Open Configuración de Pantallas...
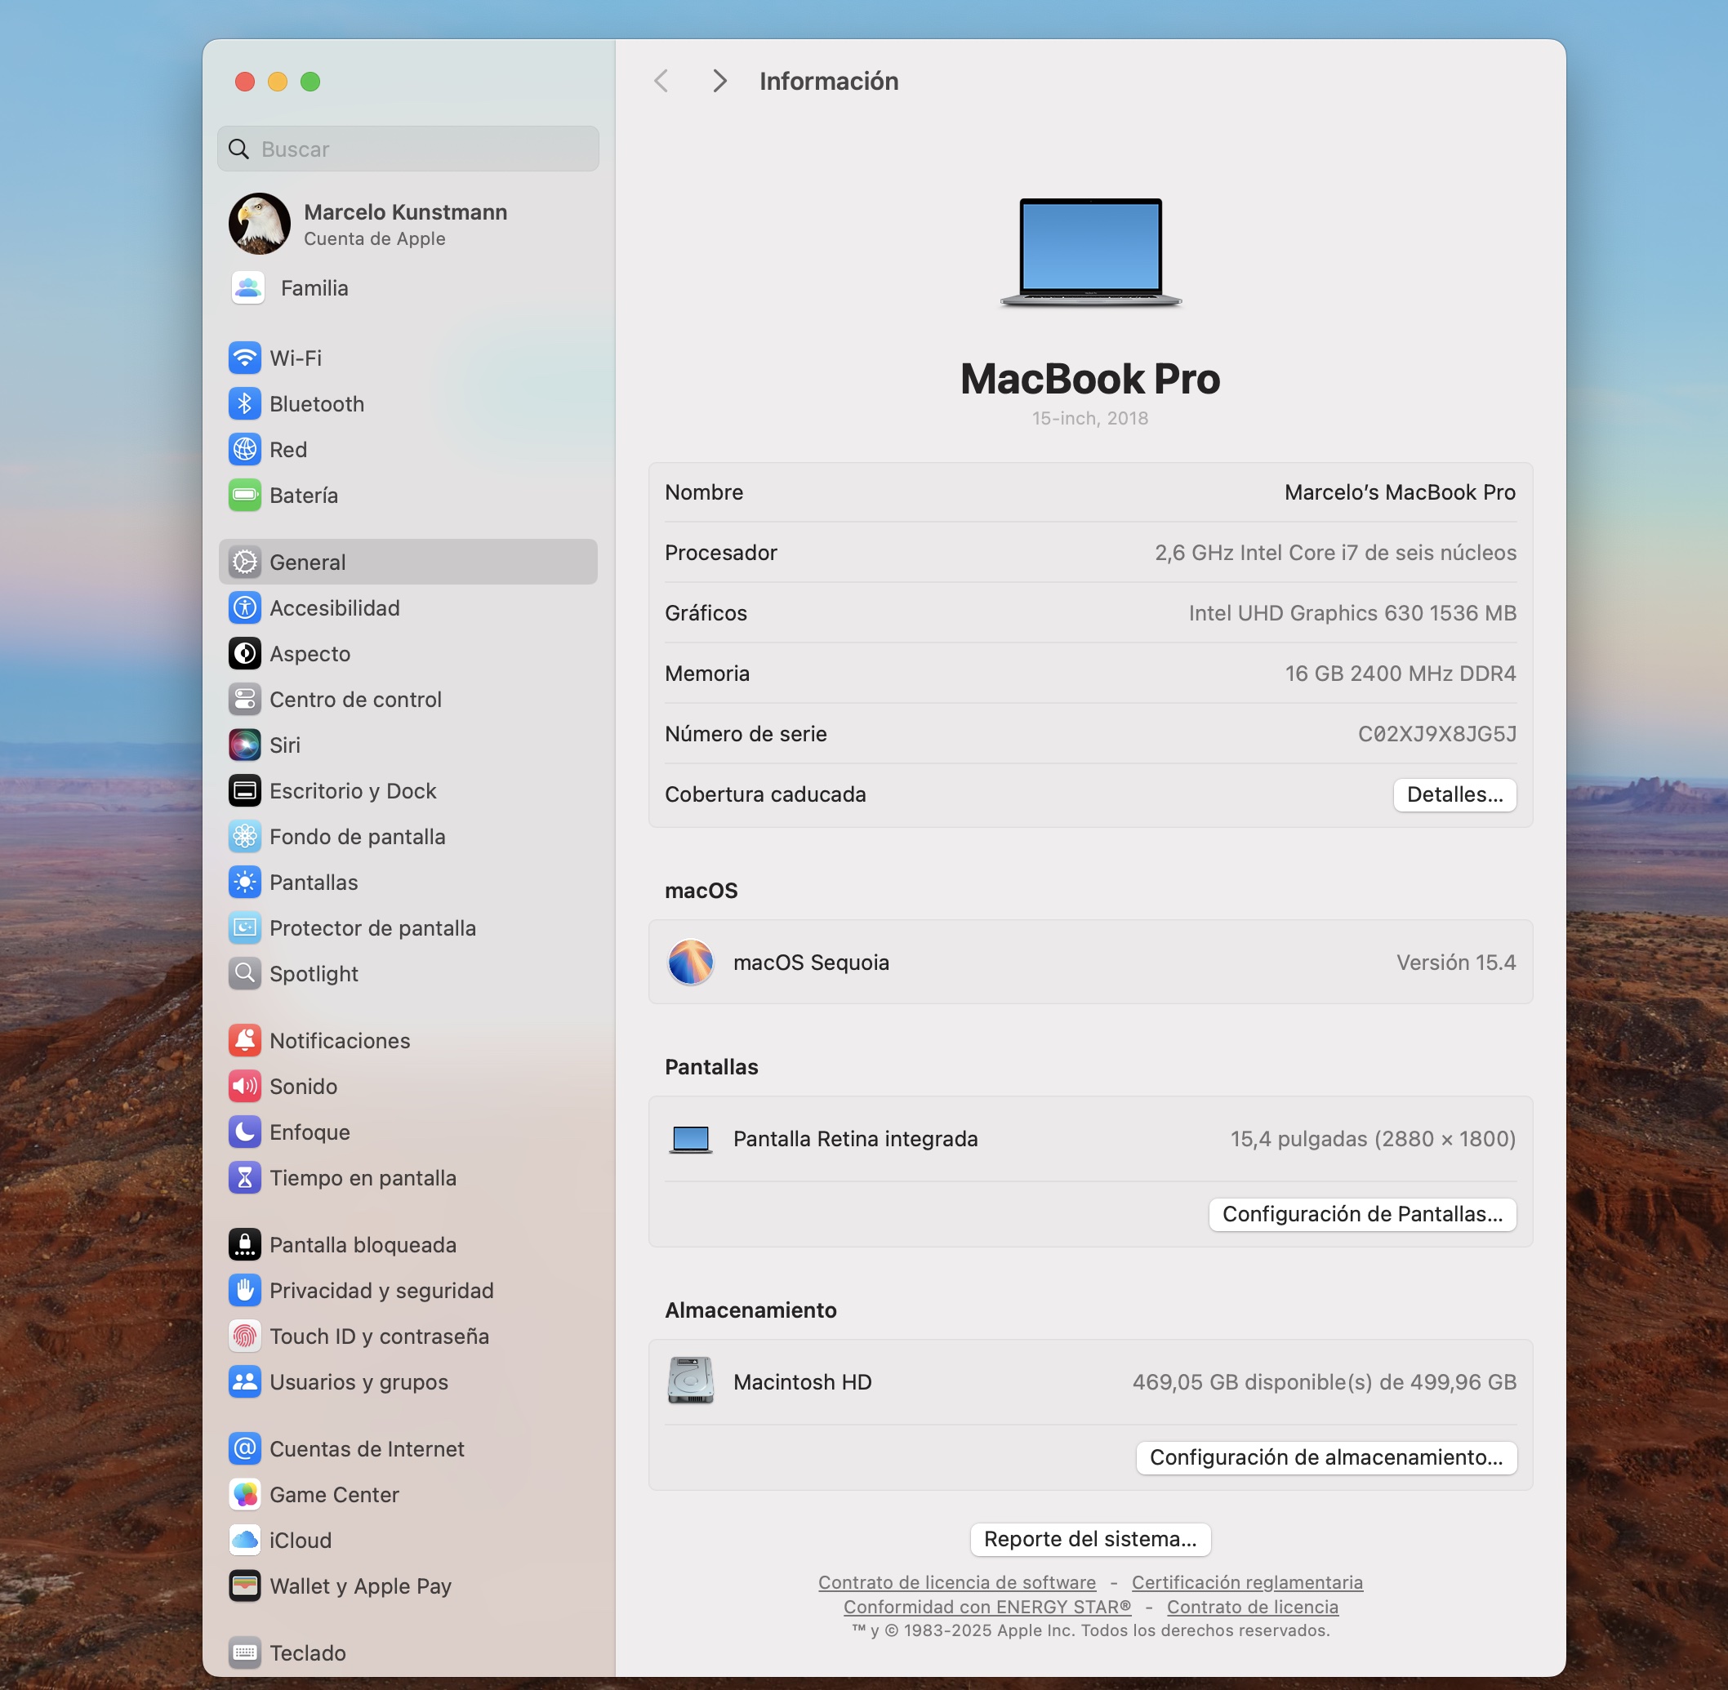This screenshot has width=1728, height=1690. point(1361,1213)
